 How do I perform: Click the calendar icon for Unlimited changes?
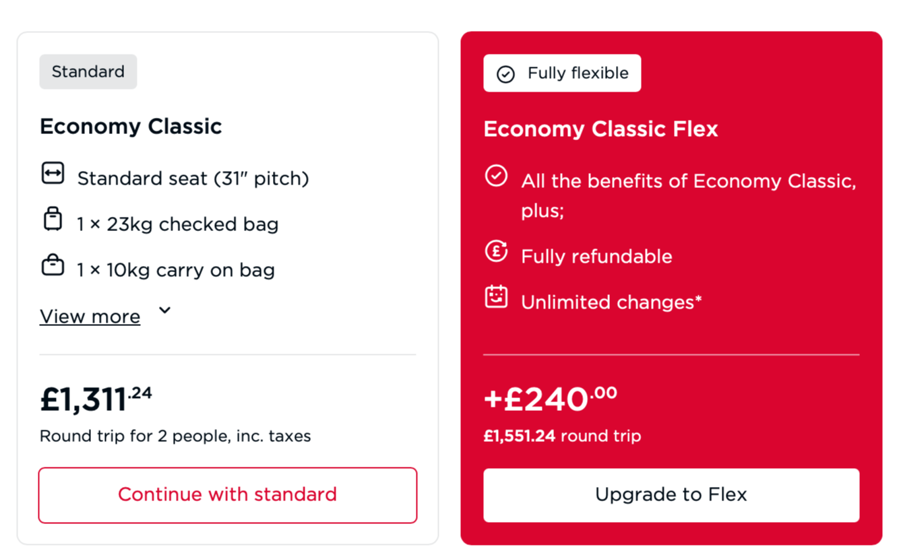coord(496,297)
